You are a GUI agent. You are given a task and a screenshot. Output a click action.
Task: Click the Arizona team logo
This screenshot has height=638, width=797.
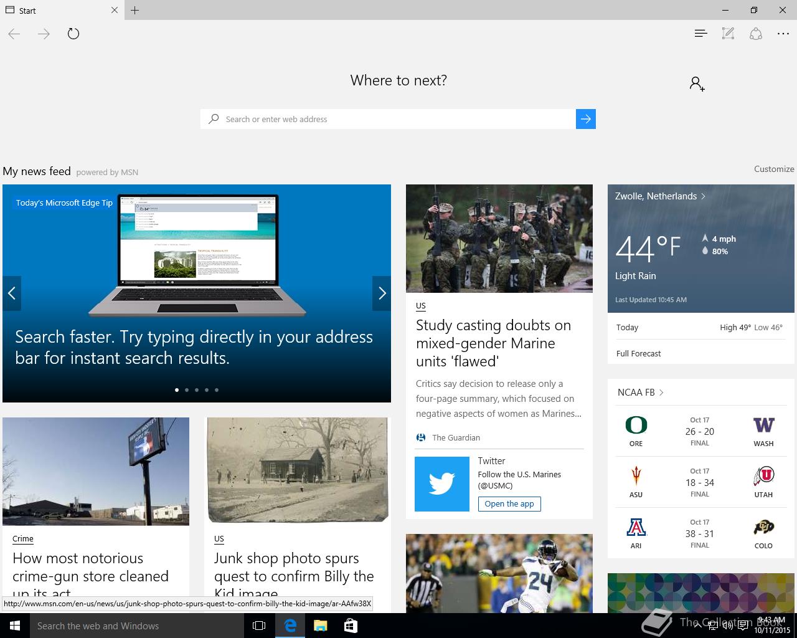click(636, 528)
